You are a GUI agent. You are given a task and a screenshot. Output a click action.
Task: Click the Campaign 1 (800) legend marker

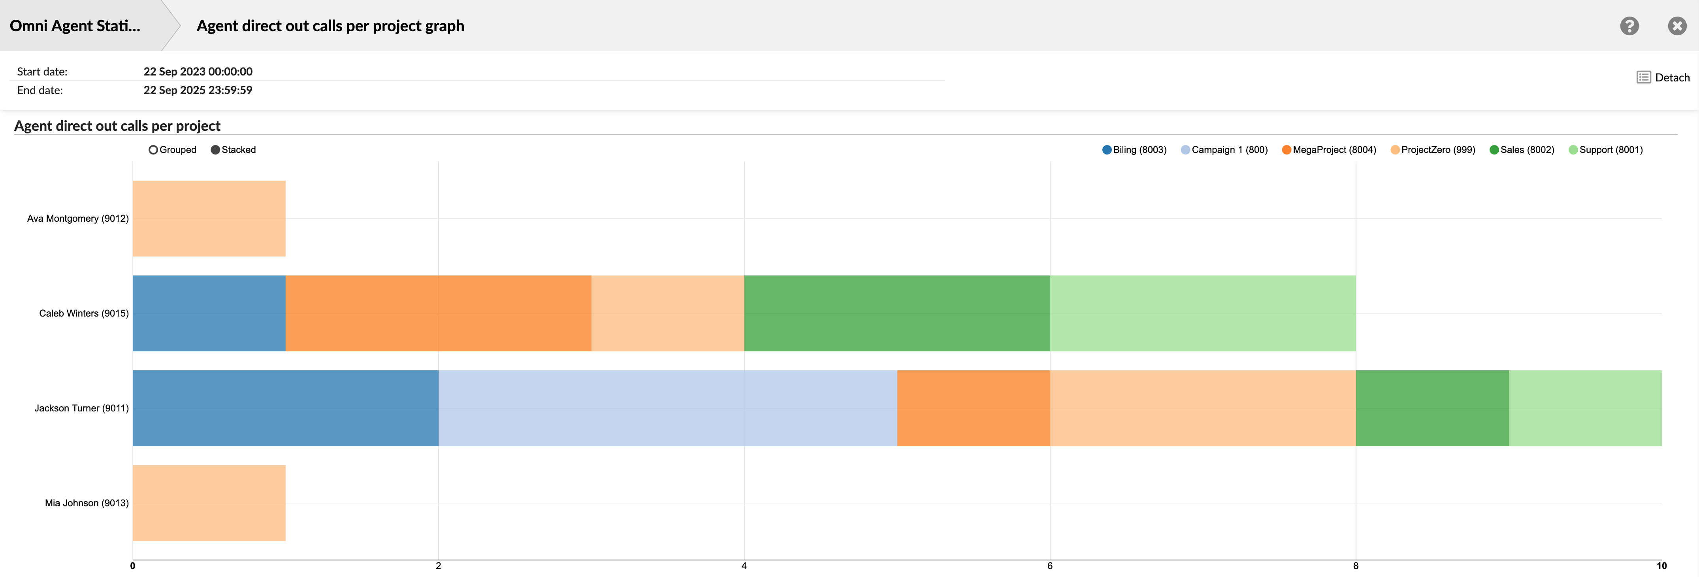point(1186,150)
